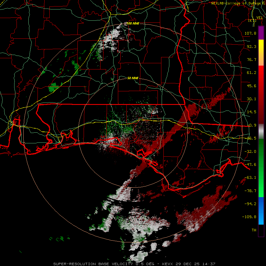Viewport: 266px width, 266px height.
Task: Click the 30.1 value on velocity scale
Action: tap(252, 99)
